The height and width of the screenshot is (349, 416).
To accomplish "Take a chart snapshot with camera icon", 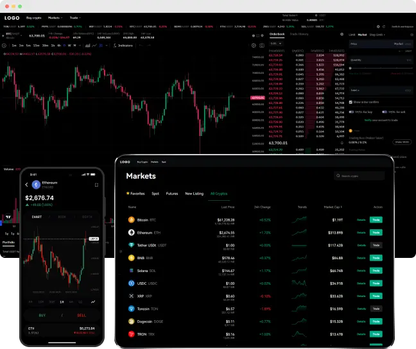I will click(262, 46).
